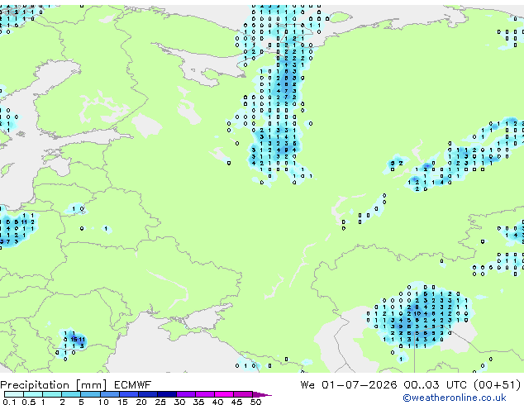Image resolution: width=524 pixels, height=405 pixels.
Task: Click the 'ECMWF' model label
Action: coord(133,385)
